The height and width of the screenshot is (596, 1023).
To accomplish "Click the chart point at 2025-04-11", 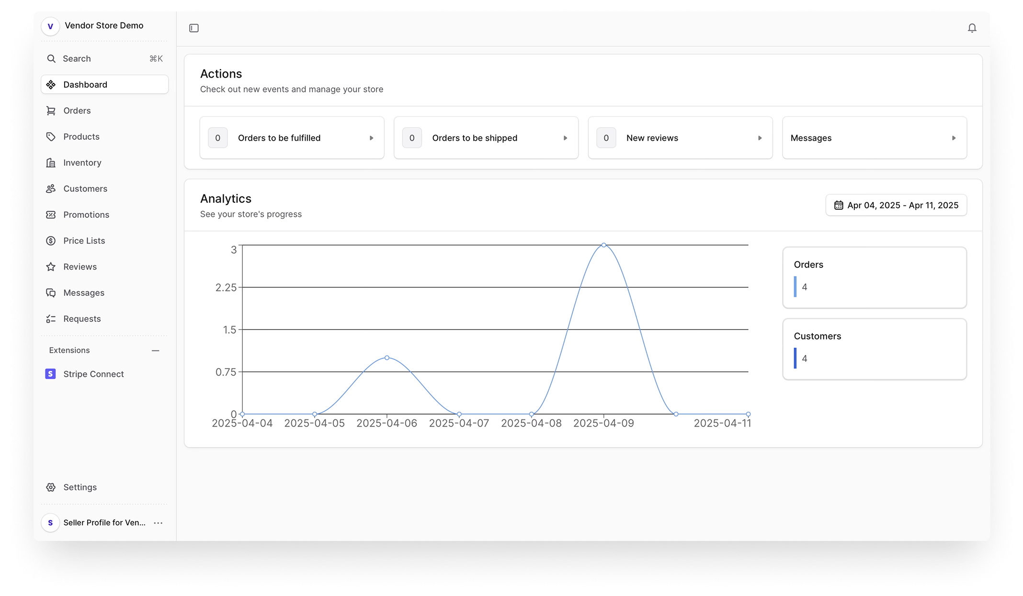I will click(x=748, y=414).
